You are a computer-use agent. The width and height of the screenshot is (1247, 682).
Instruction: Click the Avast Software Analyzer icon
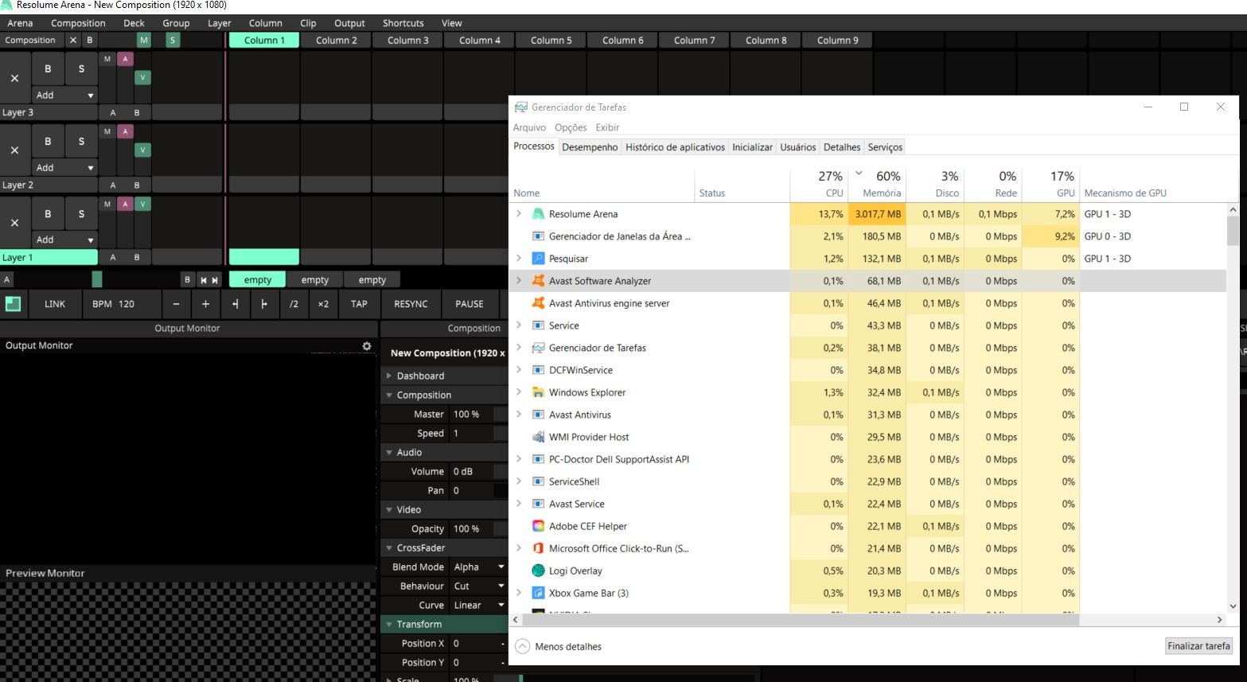click(538, 281)
